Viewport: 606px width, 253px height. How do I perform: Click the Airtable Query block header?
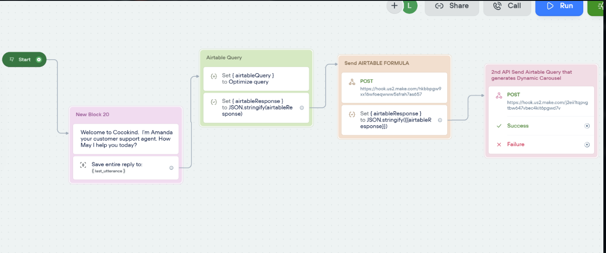pyautogui.click(x=224, y=58)
